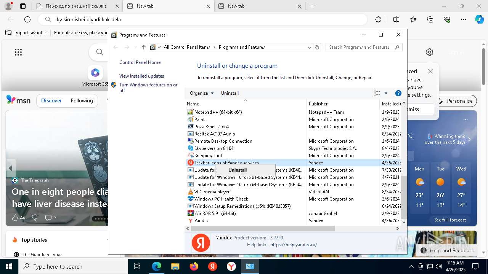Open the Following tab on MSN

click(82, 100)
